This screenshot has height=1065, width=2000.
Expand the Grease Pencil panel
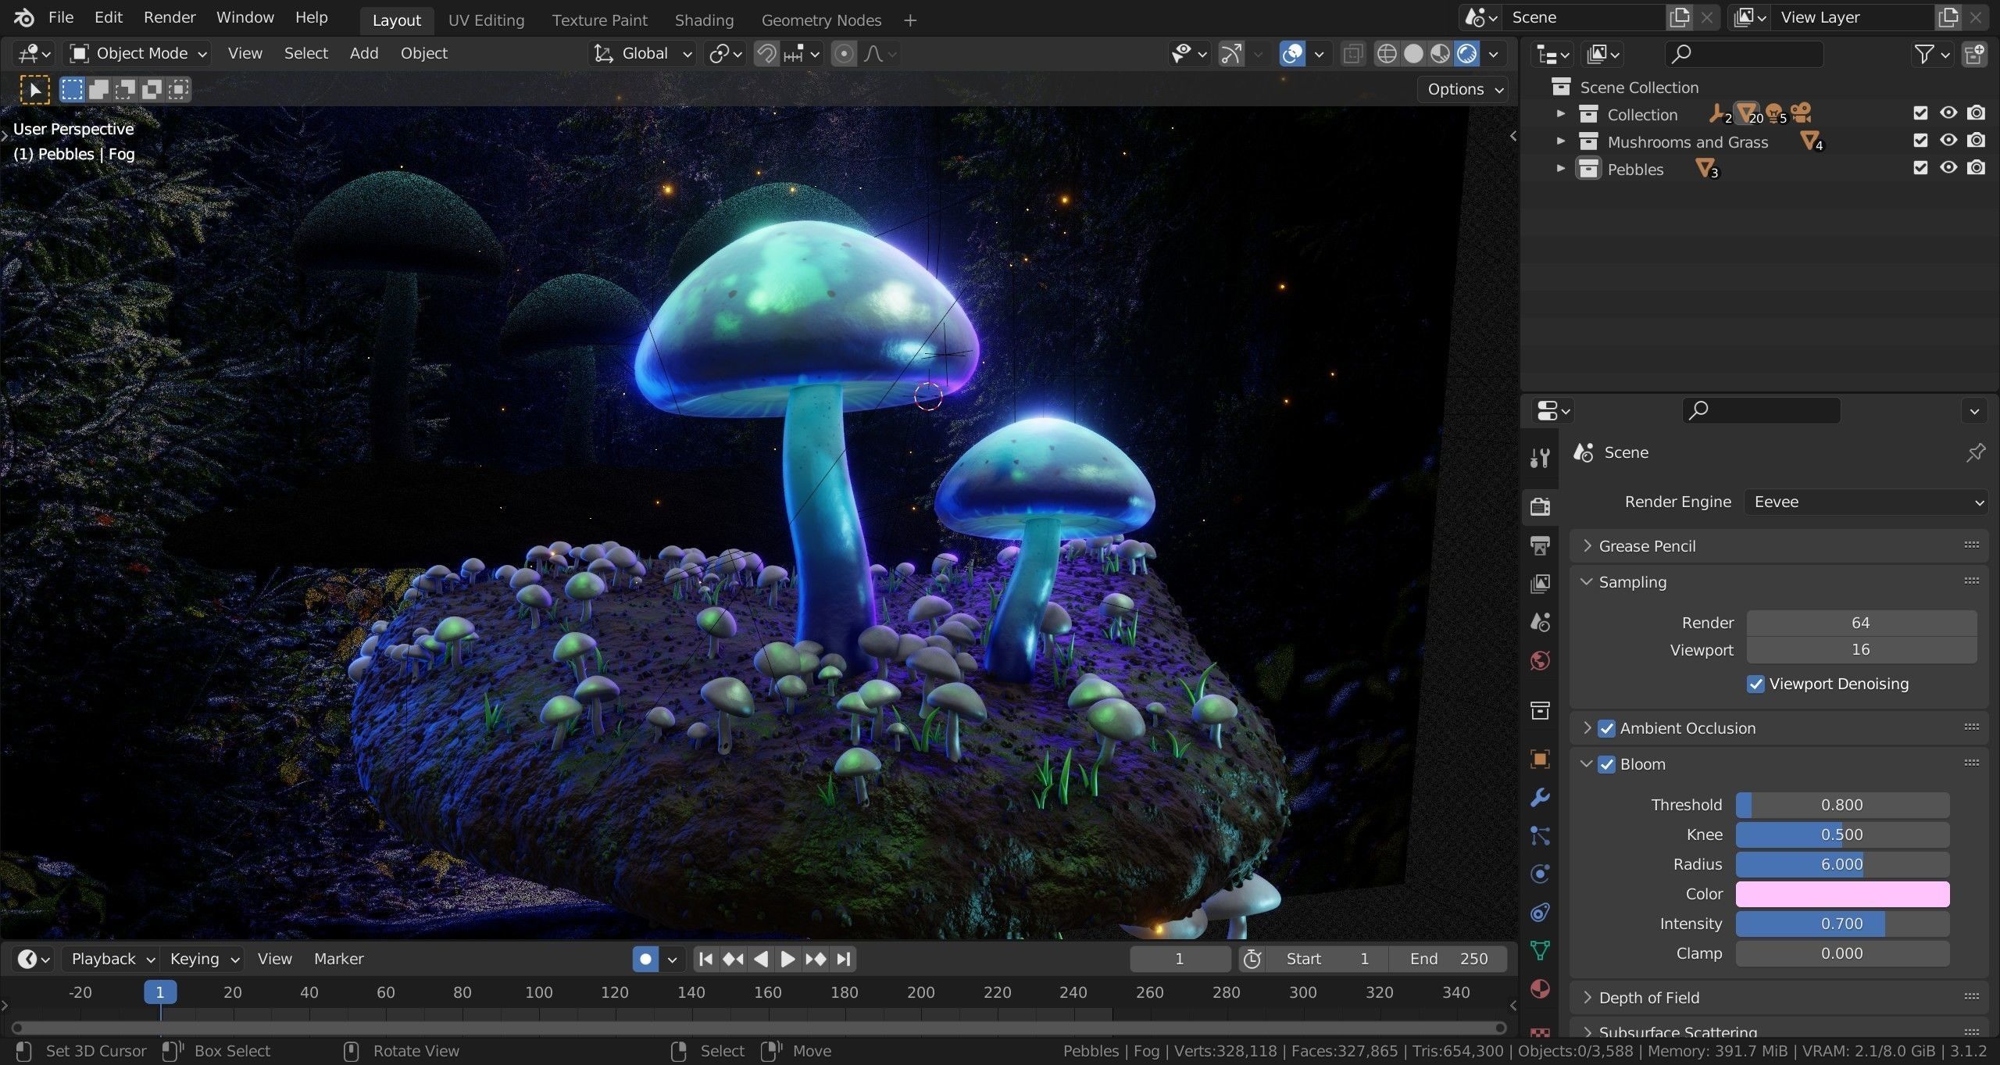1587,546
